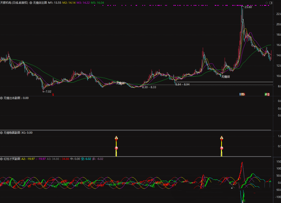Click the 天银机电 stock title label
Image resolution: width=281 pixels, height=203 pixels.
14,3
